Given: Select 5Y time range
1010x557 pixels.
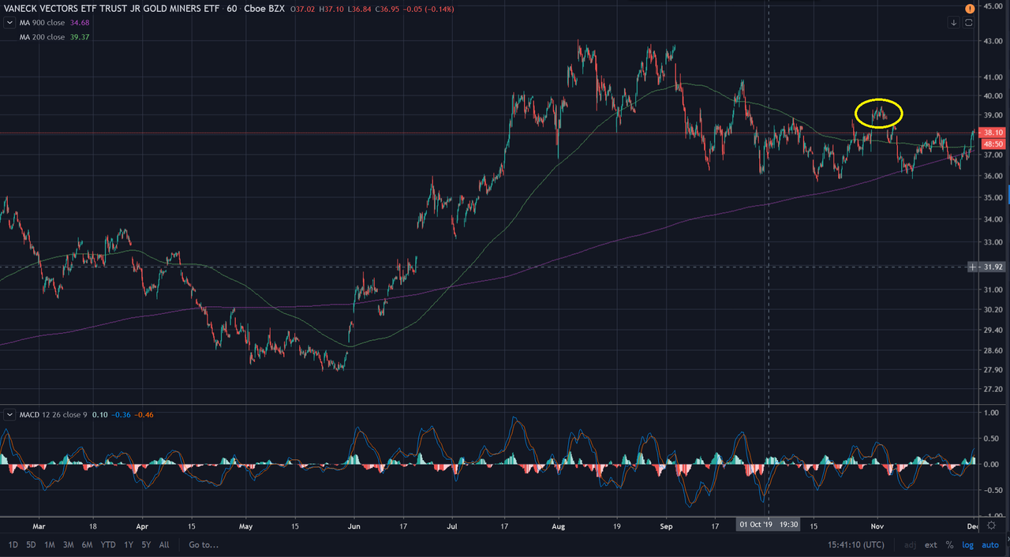Looking at the screenshot, I should click(x=147, y=544).
